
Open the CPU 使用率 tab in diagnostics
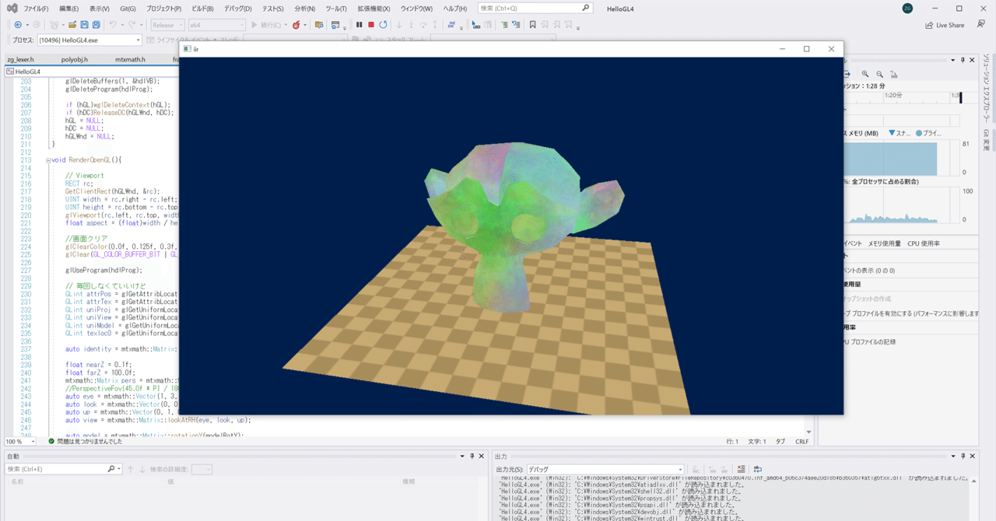click(924, 243)
